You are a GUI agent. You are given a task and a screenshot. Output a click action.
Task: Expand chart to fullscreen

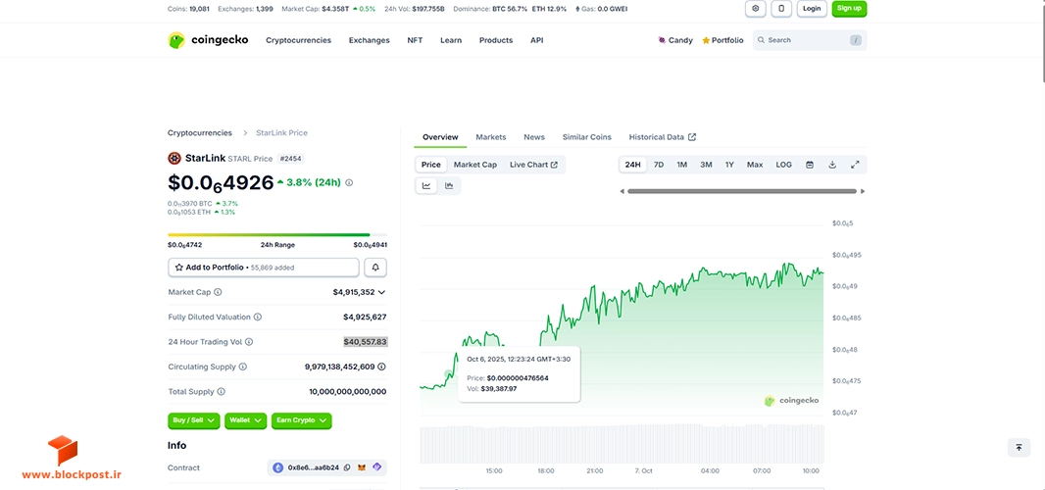click(x=855, y=165)
